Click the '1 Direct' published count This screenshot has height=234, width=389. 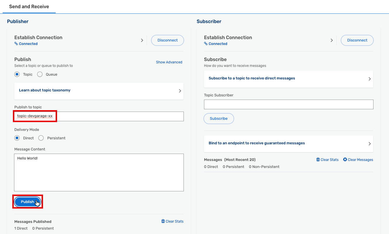21,228
